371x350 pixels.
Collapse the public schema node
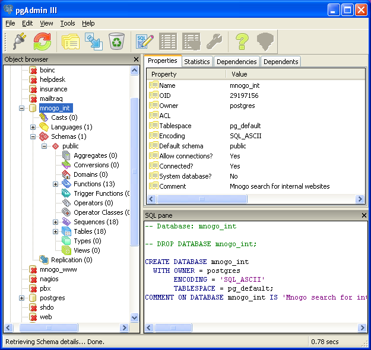tap(45, 146)
